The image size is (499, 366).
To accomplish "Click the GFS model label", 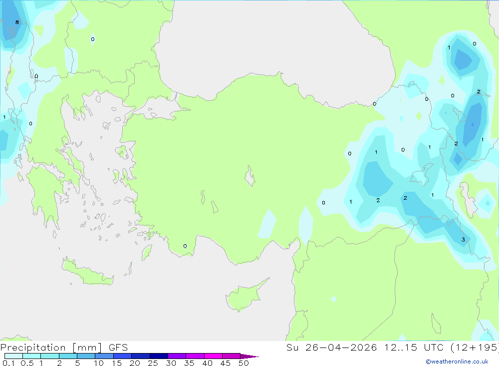I will (x=118, y=348).
